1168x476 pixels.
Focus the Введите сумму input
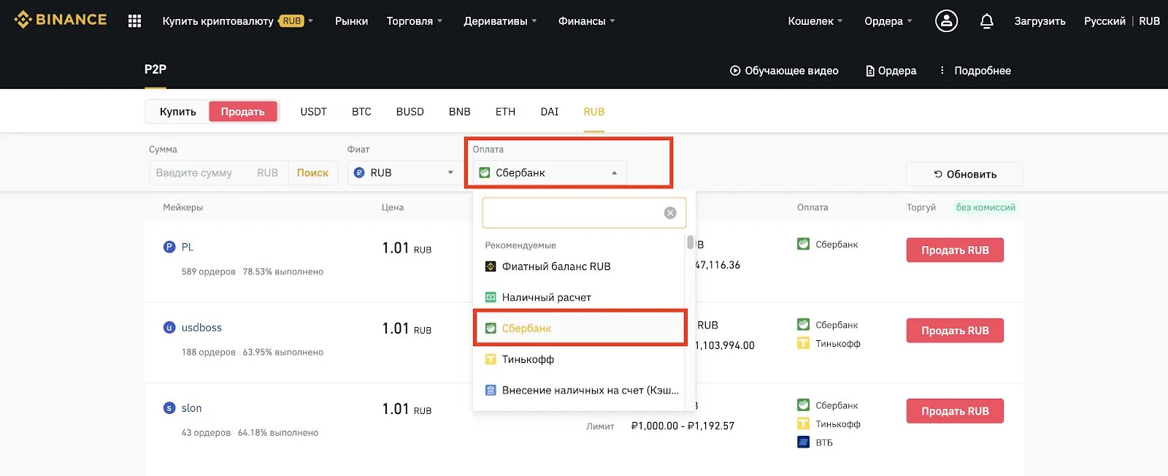coord(219,173)
